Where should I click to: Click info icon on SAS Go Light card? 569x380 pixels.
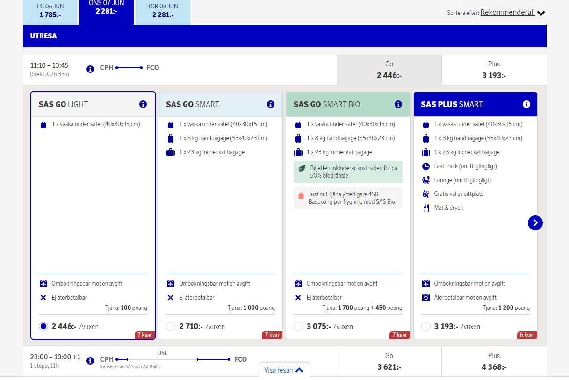[143, 104]
